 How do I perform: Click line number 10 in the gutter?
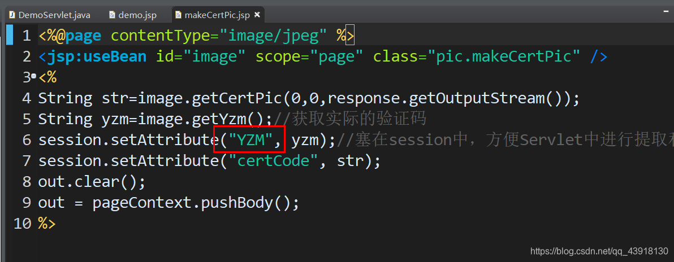click(x=23, y=224)
